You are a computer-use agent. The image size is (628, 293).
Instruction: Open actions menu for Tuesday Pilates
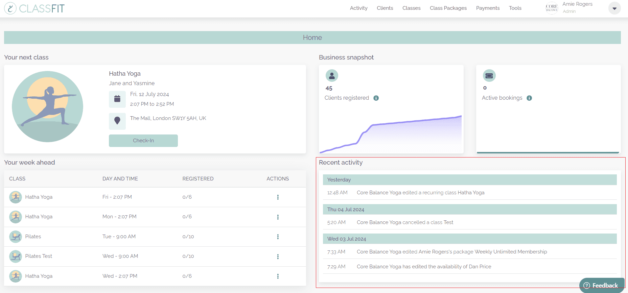pos(278,237)
